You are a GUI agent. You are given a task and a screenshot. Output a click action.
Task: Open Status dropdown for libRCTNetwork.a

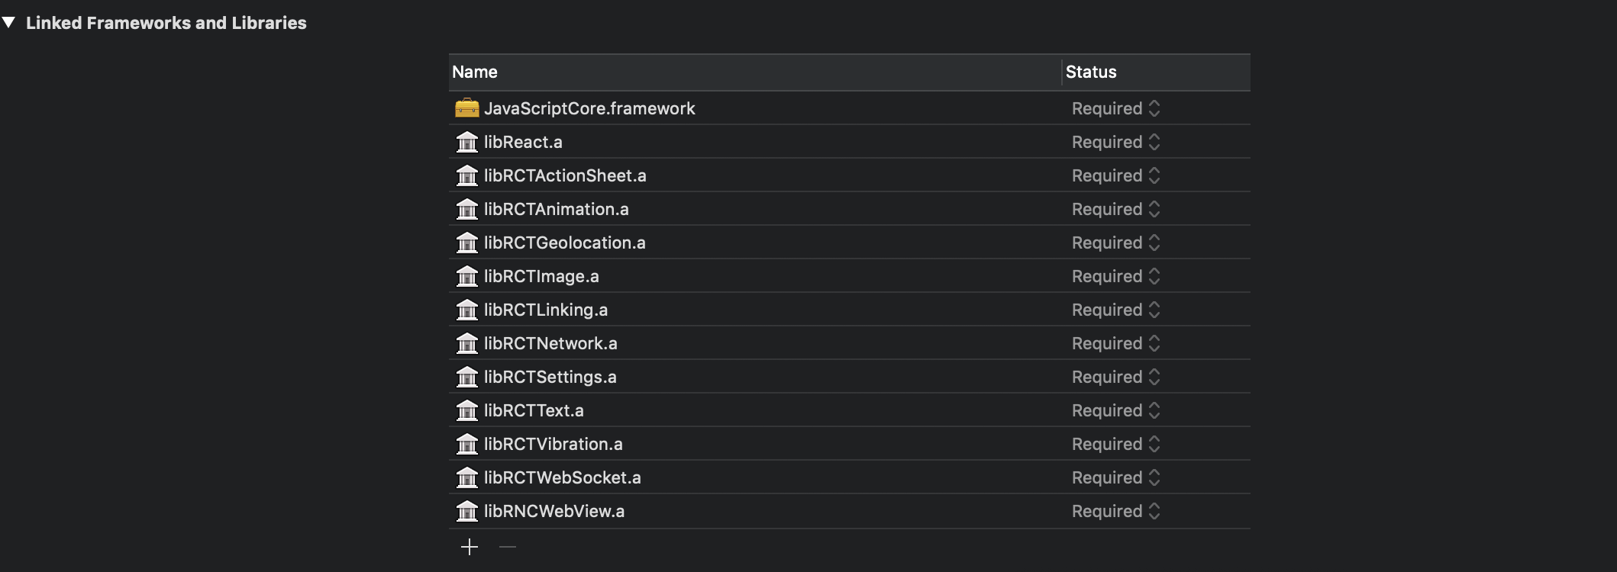point(1115,343)
